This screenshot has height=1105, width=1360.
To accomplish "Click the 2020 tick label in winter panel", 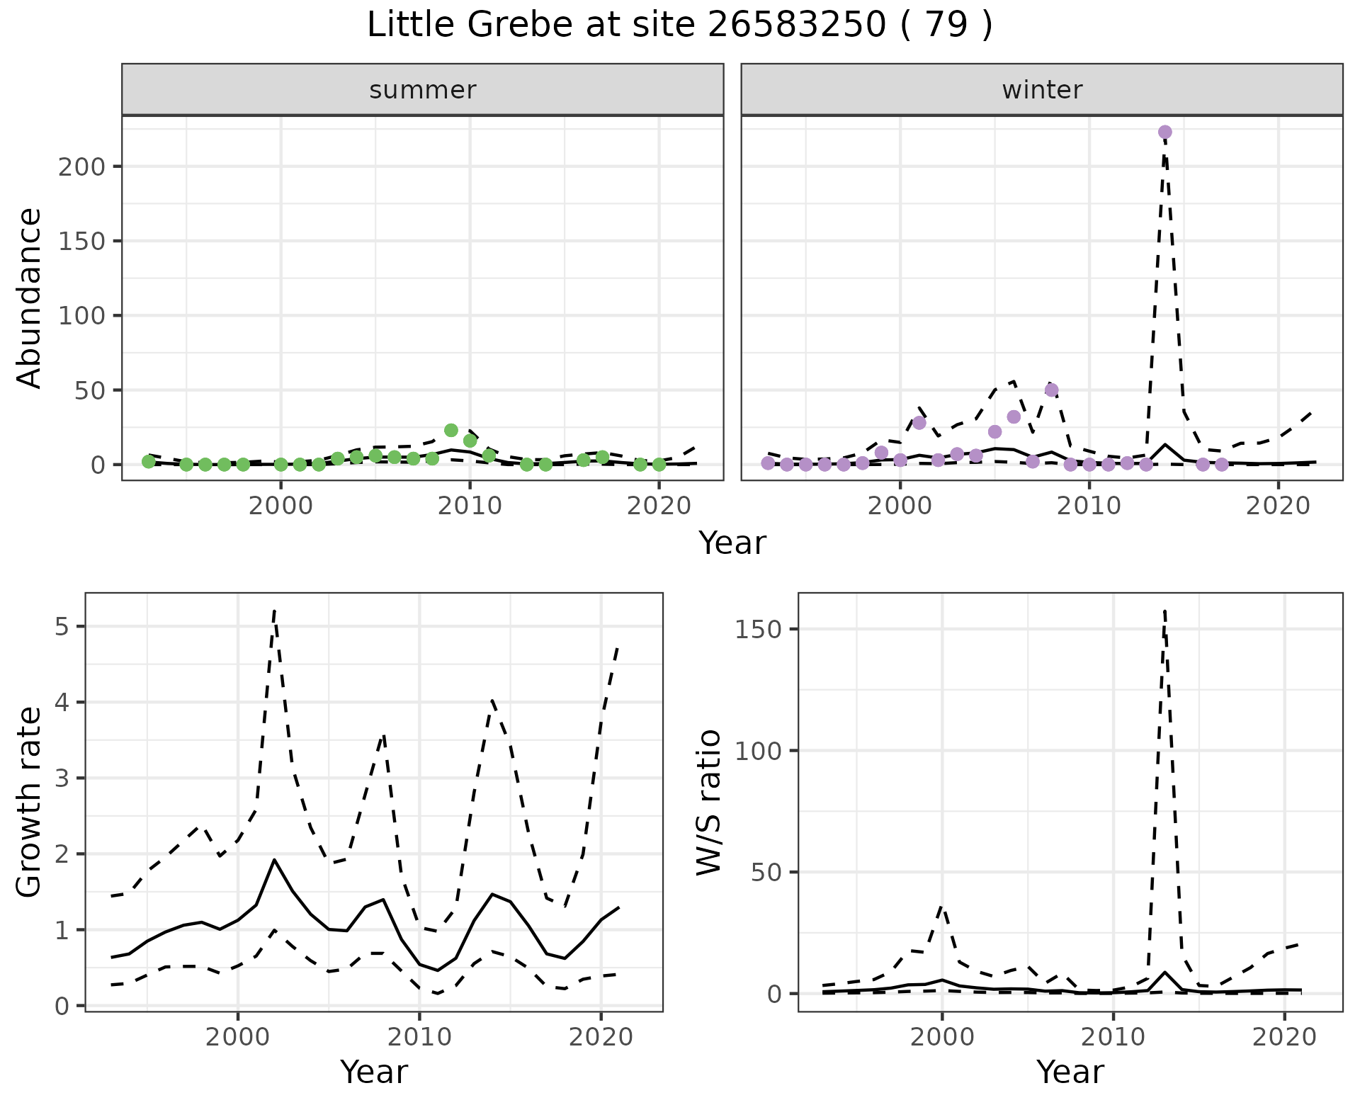I will pyautogui.click(x=1278, y=506).
